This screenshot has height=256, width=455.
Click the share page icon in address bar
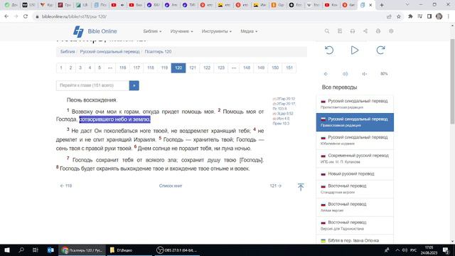click(x=389, y=16)
